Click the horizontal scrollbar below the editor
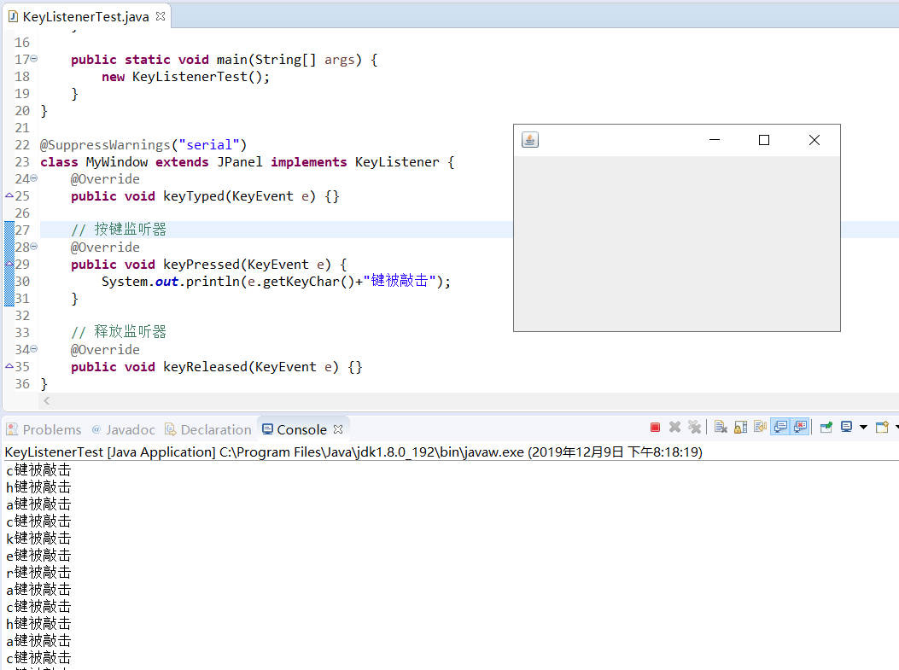Image resolution: width=899 pixels, height=670 pixels. (427, 401)
